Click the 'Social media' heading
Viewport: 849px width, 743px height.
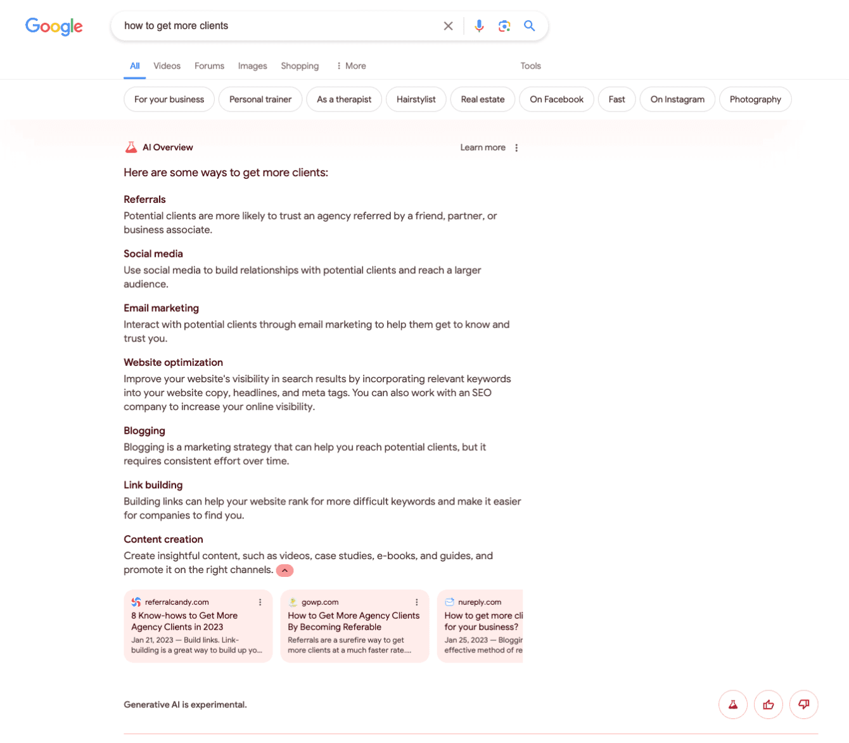(x=153, y=254)
